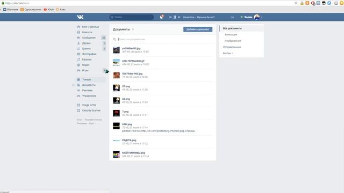Click the МОЙ ПИТОМЕЦ.png thumbnail
344x193 pixels.
tap(116, 154)
